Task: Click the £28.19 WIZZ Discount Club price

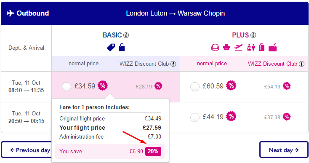Action: 144,87
